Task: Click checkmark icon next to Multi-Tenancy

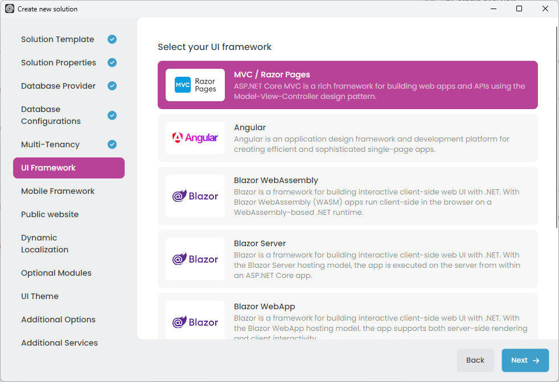Action: pyautogui.click(x=112, y=144)
